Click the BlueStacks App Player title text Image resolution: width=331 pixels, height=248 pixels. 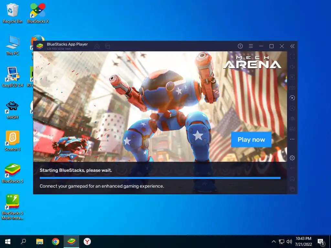(67, 44)
